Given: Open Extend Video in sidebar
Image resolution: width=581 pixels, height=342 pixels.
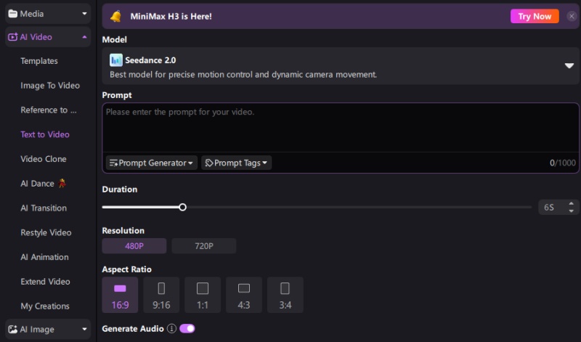Looking at the screenshot, I should point(45,282).
